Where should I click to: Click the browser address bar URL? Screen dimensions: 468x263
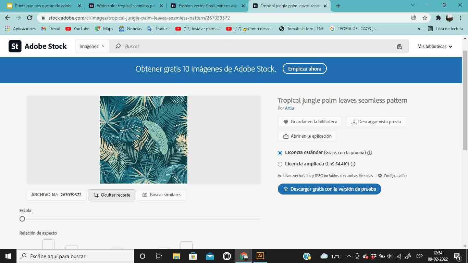pyautogui.click(x=139, y=18)
